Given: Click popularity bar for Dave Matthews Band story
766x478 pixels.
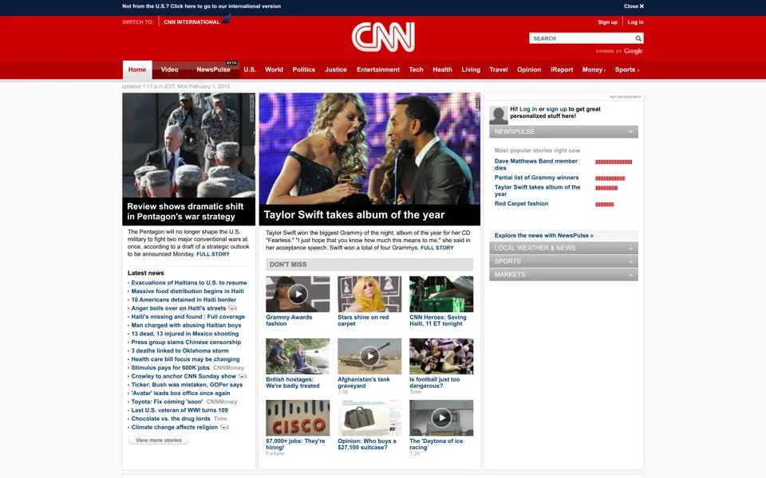Looking at the screenshot, I should [x=614, y=162].
